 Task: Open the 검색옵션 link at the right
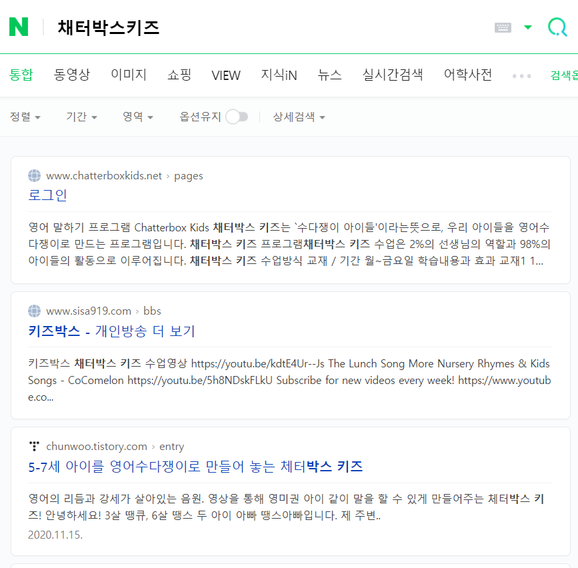point(564,75)
